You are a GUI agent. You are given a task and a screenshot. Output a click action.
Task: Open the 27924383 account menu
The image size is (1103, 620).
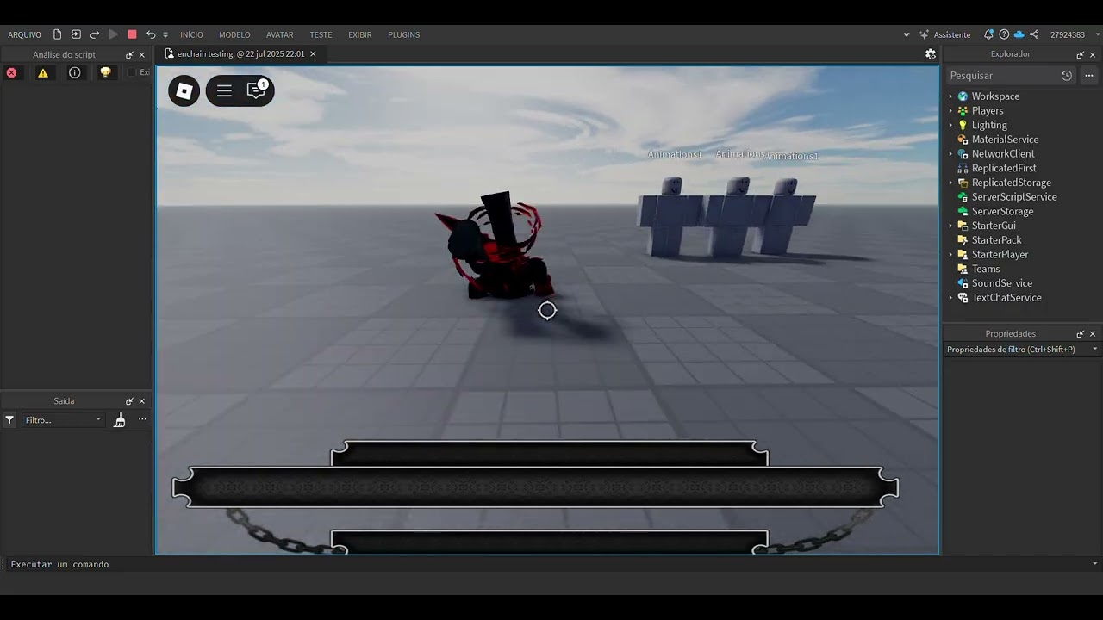(x=1075, y=34)
